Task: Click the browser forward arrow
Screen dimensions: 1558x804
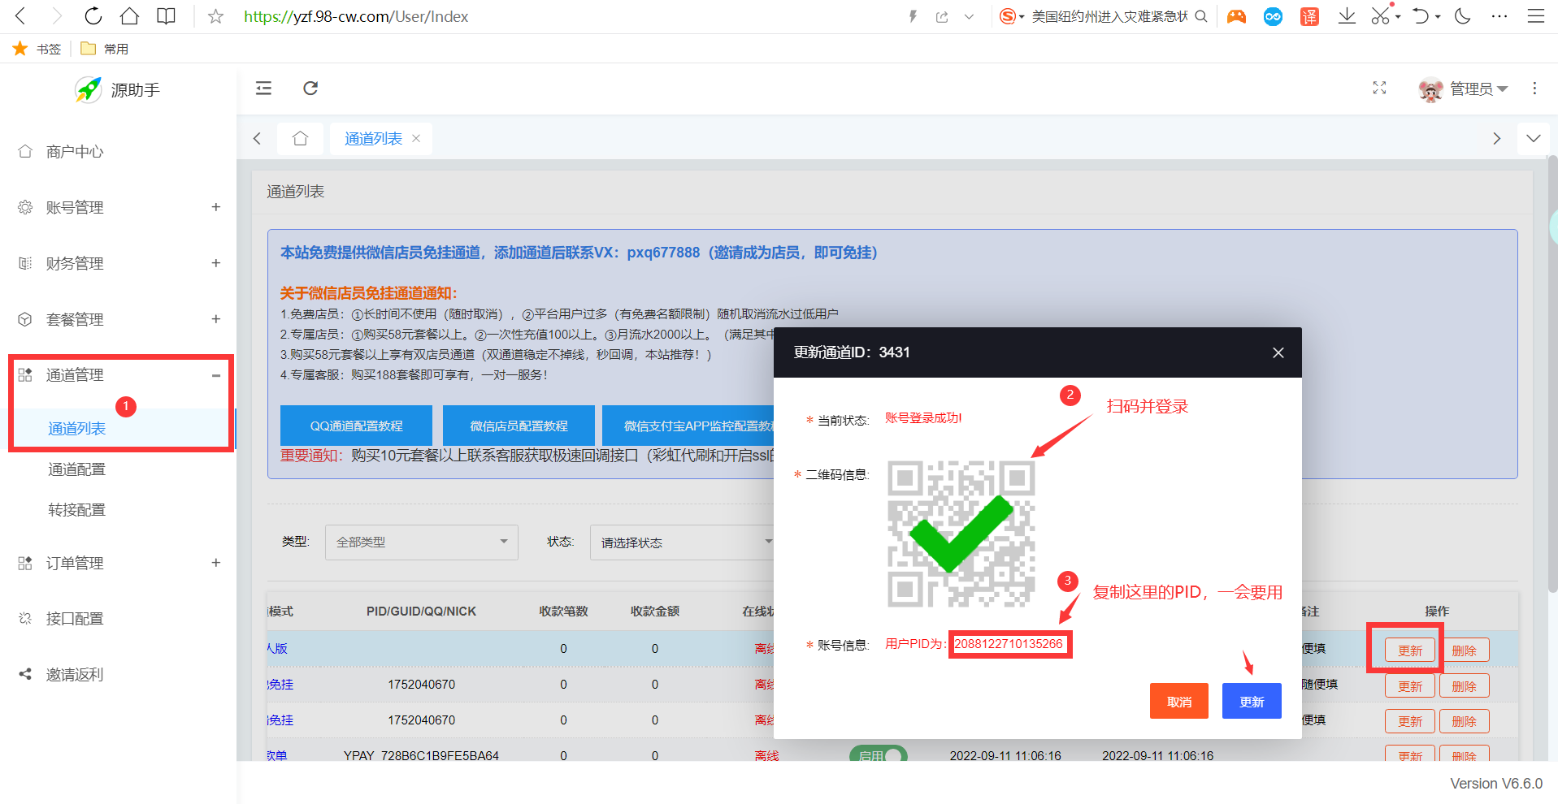Action: tap(56, 16)
